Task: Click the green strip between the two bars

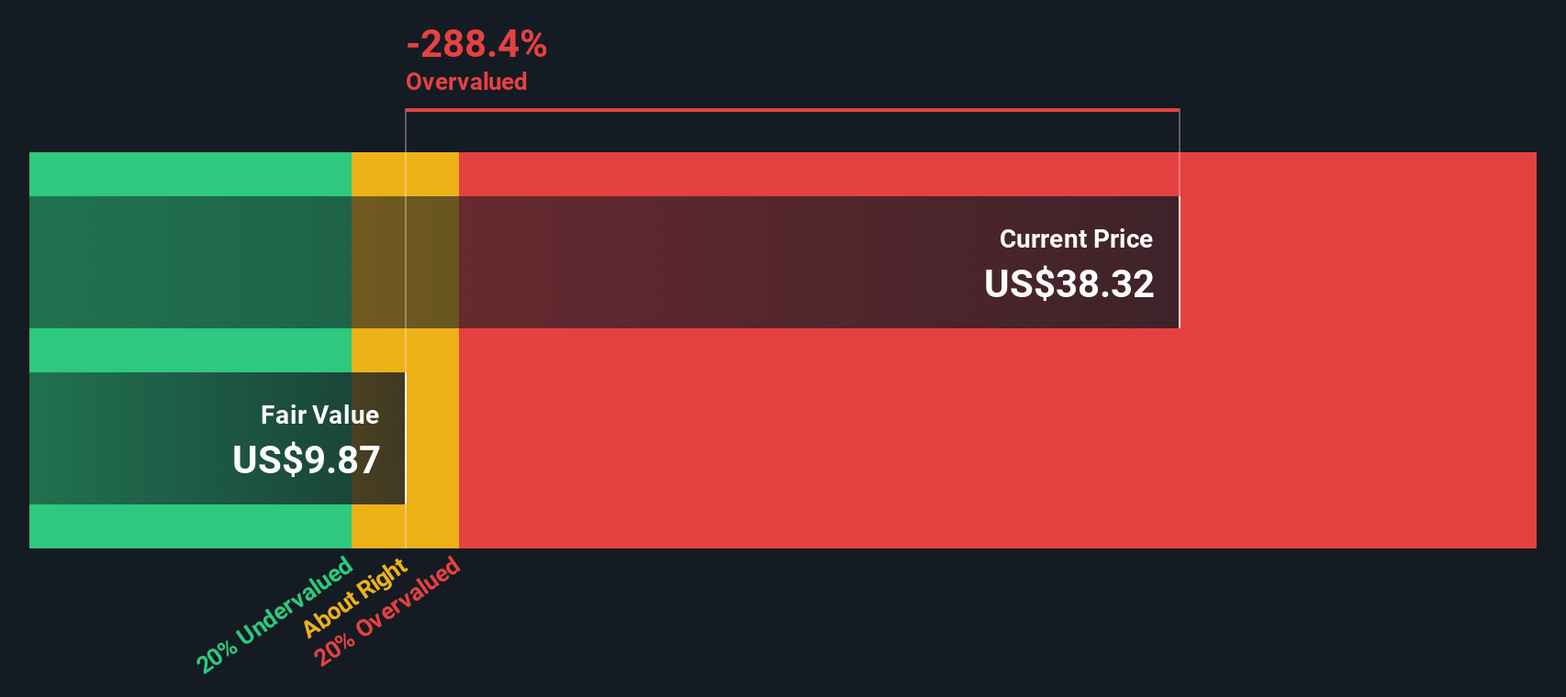Action: (190, 350)
